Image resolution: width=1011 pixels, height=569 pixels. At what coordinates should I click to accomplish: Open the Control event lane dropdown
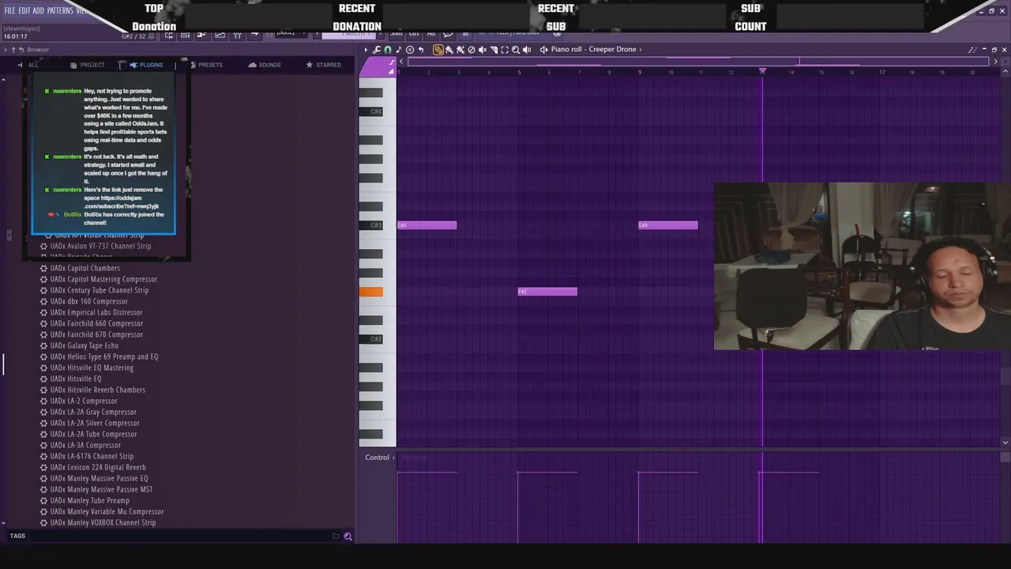379,458
